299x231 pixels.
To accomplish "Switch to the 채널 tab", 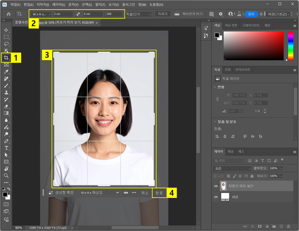I will click(x=230, y=152).
